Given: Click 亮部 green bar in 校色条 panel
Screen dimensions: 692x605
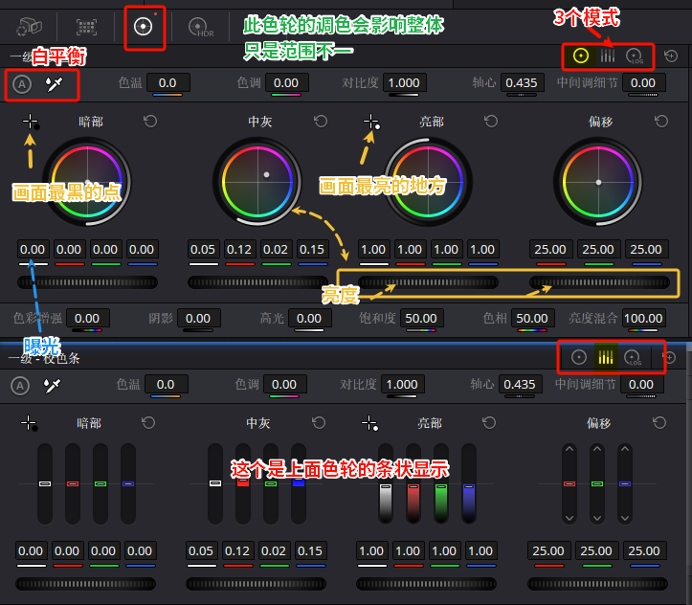Looking at the screenshot, I should coord(441,483).
